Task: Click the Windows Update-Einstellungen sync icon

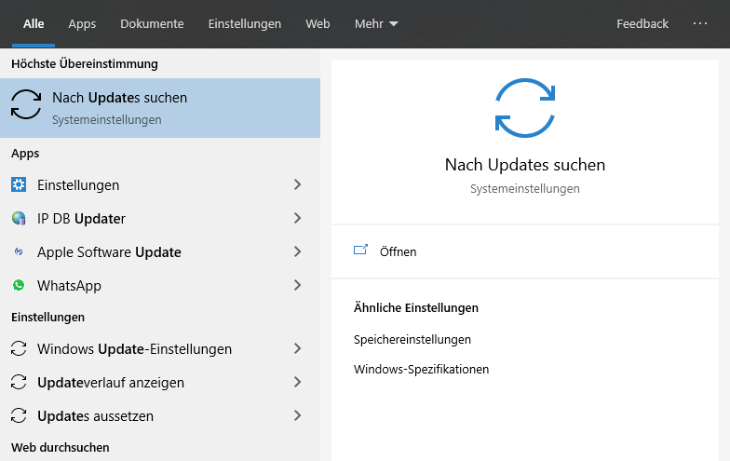Action: pos(19,348)
